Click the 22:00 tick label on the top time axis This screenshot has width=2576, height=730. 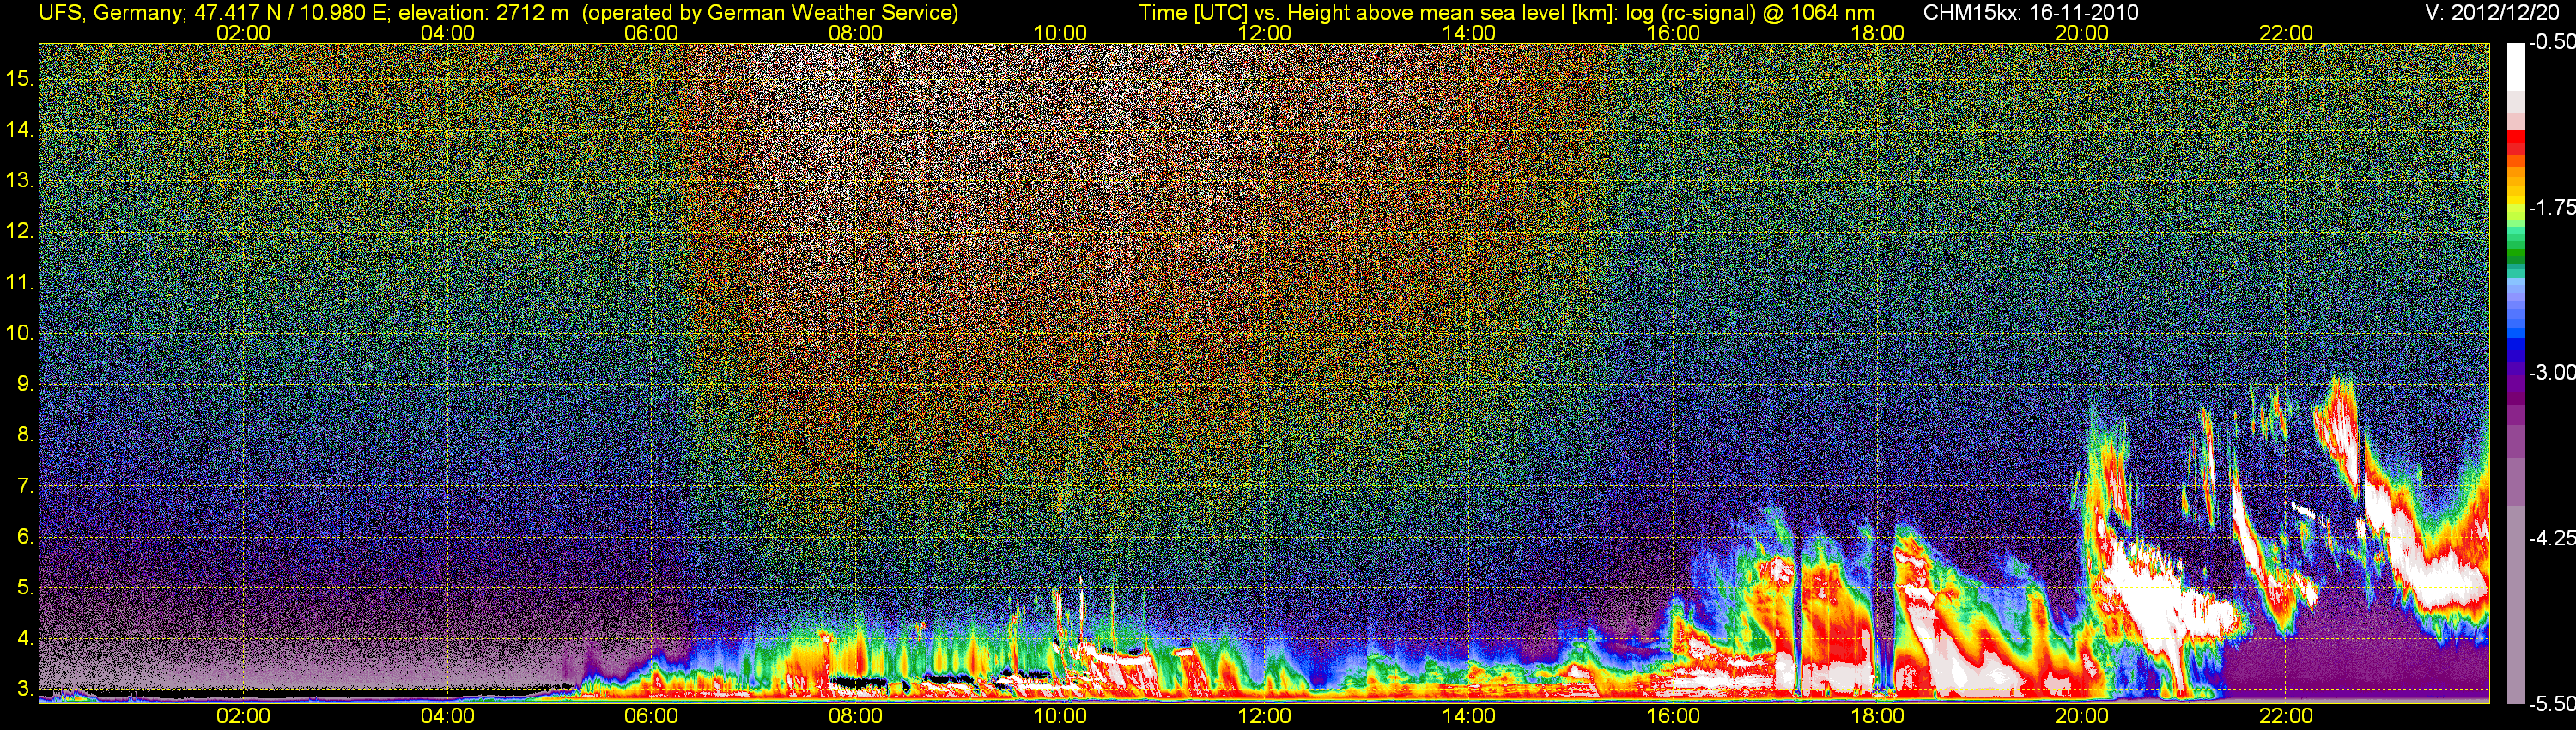(2286, 33)
